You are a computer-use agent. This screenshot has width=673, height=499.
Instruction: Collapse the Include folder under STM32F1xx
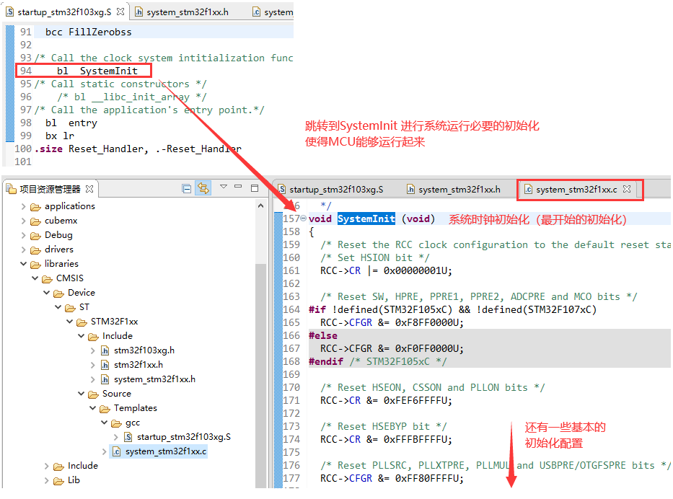coord(81,336)
